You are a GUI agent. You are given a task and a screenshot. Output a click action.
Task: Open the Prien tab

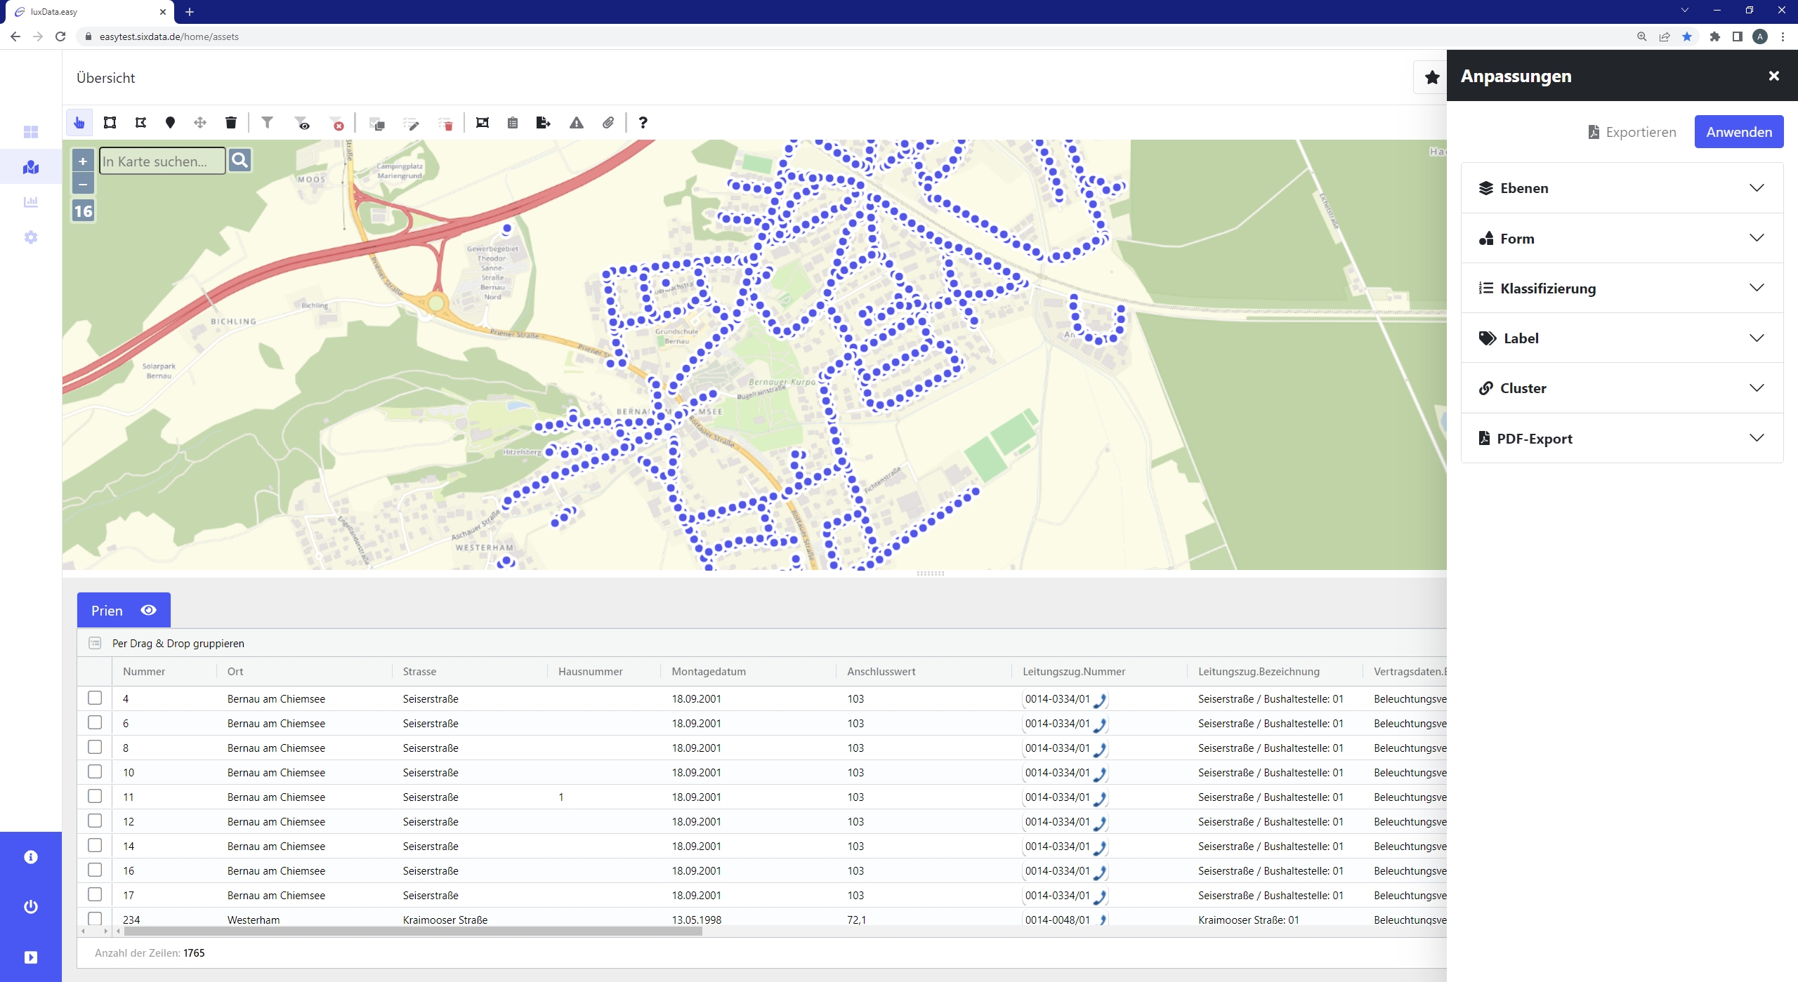pos(107,611)
